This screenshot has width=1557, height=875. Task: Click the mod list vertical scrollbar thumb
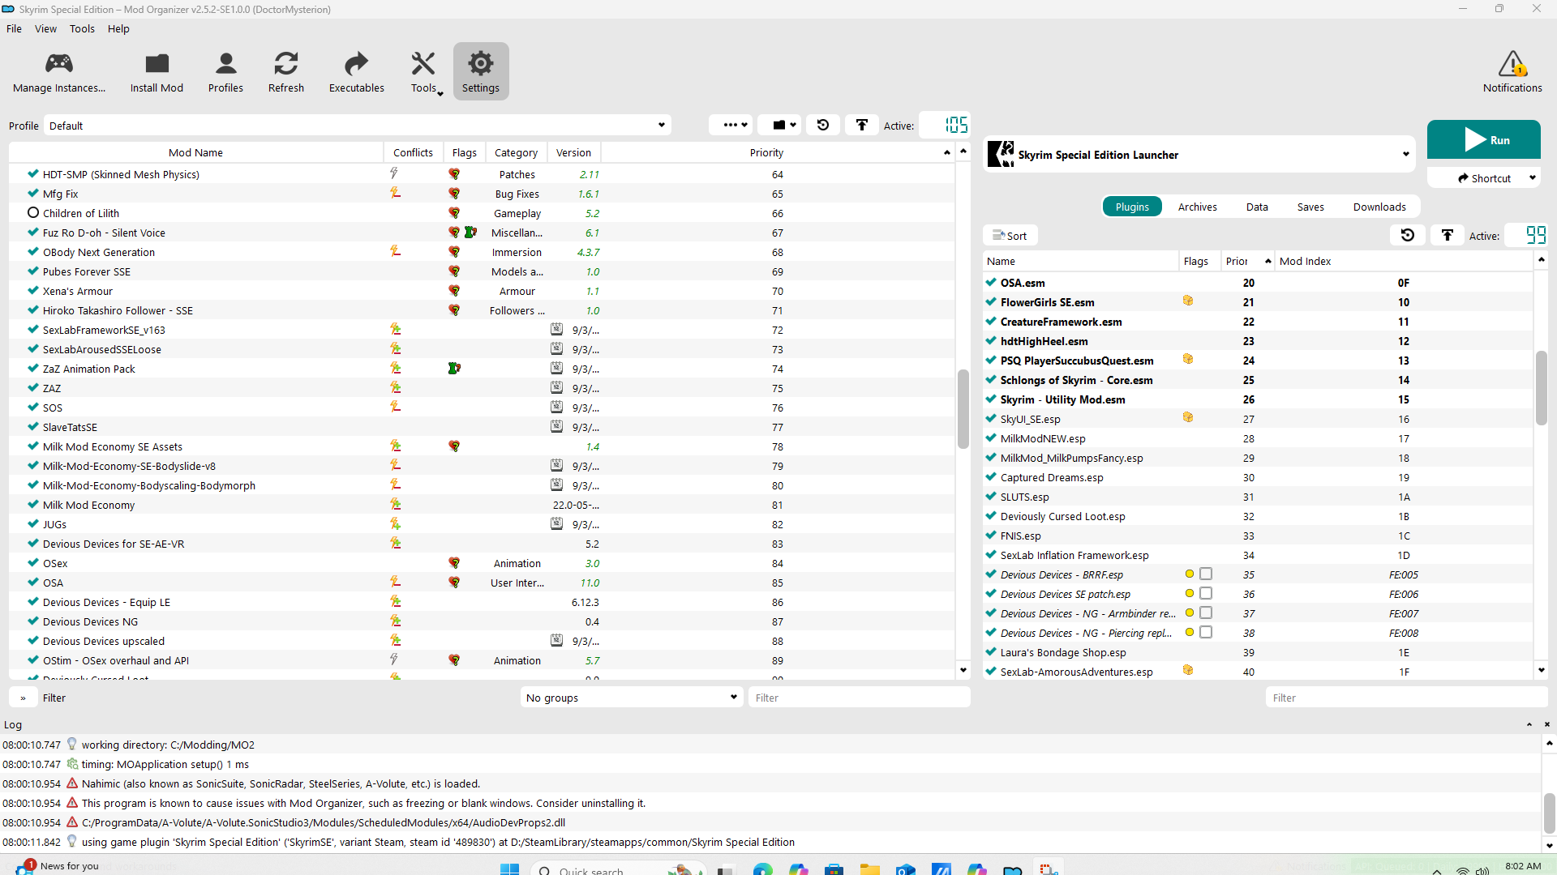pyautogui.click(x=963, y=409)
